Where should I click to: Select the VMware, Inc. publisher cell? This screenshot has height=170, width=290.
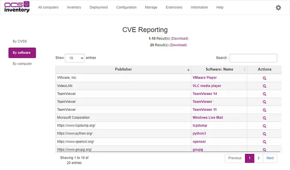[x=123, y=78]
